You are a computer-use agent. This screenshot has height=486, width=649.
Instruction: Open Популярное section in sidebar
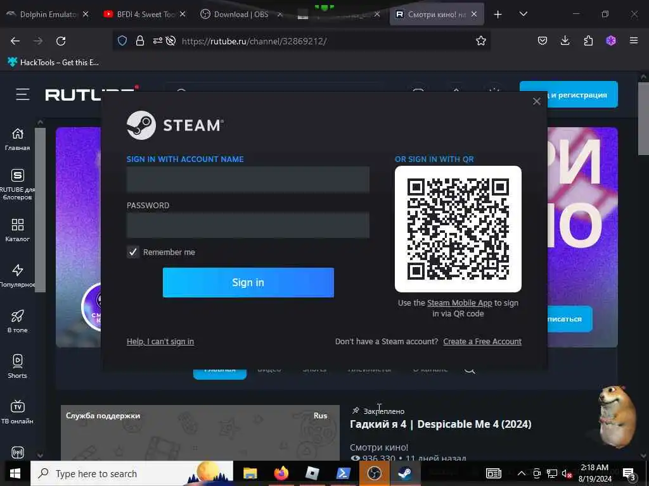(17, 276)
